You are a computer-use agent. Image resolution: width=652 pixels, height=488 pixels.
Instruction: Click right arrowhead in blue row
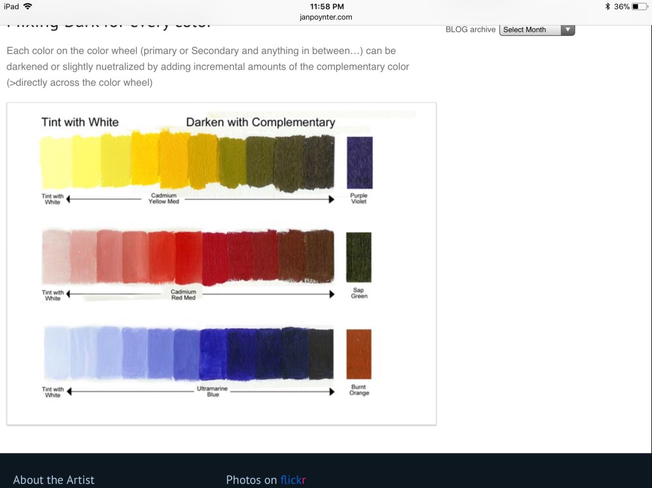point(331,391)
